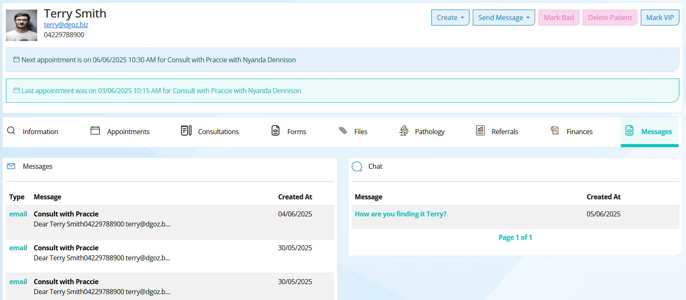The height and width of the screenshot is (300, 686).
Task: Select the Finances tab
Action: [x=579, y=132]
